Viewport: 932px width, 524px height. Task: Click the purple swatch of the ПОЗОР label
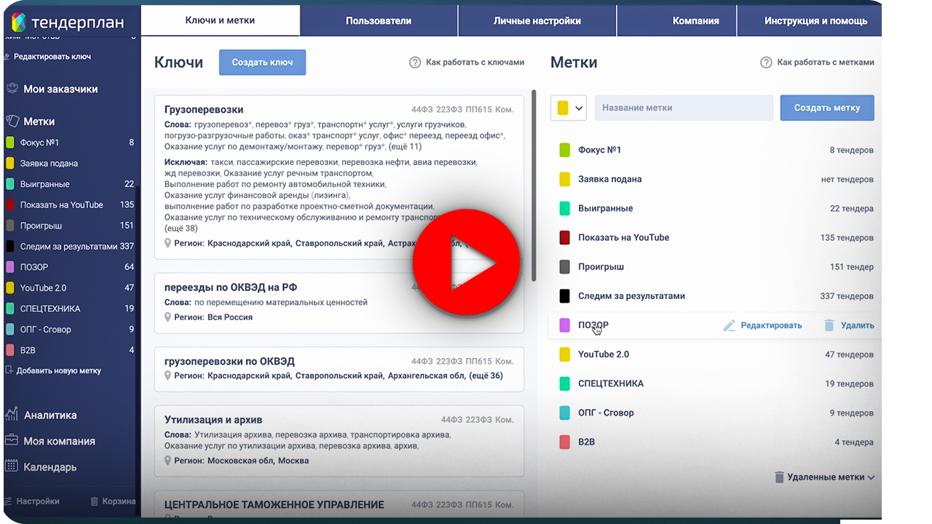(564, 325)
